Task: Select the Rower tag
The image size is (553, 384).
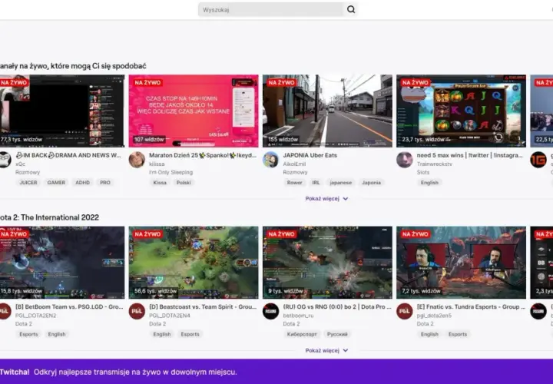Action: [x=294, y=183]
